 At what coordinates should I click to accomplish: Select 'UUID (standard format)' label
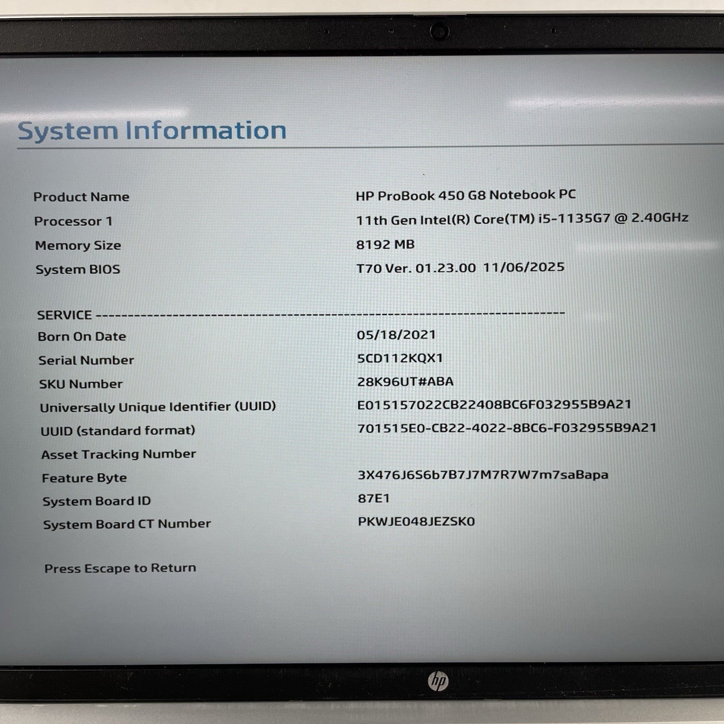[118, 431]
